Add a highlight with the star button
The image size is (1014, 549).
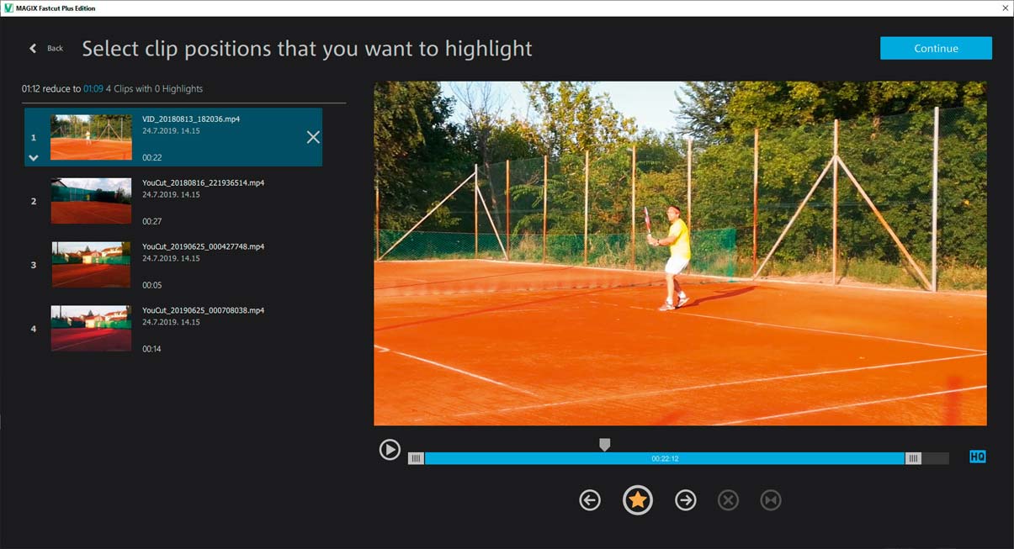638,500
